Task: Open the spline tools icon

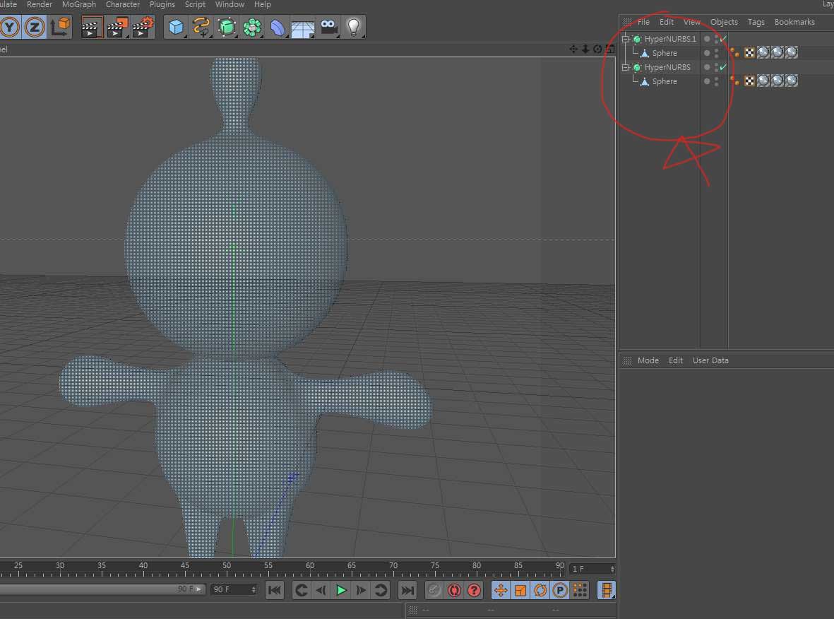Action: click(201, 28)
